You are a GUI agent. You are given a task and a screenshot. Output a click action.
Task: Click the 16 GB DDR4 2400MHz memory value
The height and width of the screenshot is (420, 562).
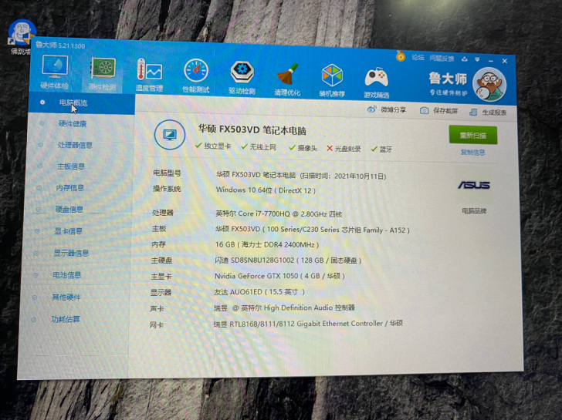pos(266,245)
